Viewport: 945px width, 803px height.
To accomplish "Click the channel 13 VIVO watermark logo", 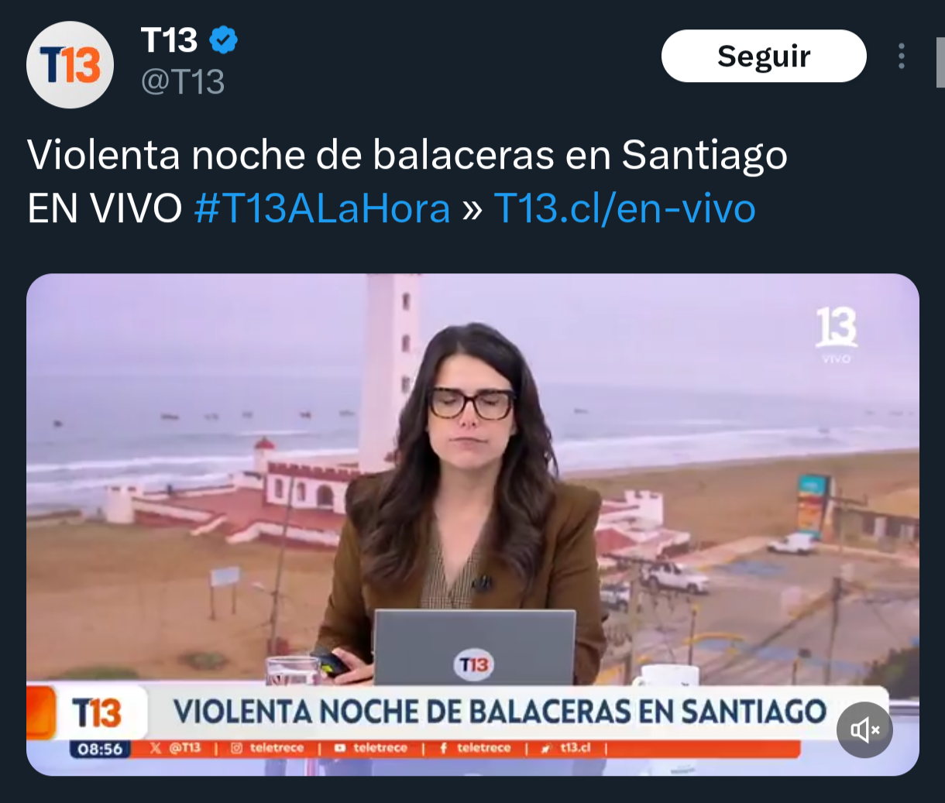I will pyautogui.click(x=837, y=335).
